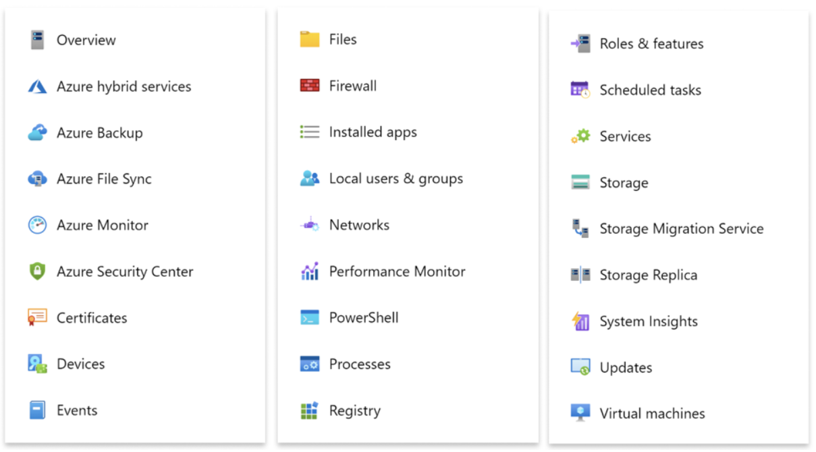Open the Azure Monitor gauge icon
Screen dimensions: 816x452
click(38, 225)
